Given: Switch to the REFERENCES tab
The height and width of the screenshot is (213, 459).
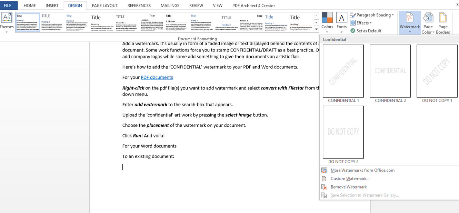Looking at the screenshot, I should pos(139,6).
